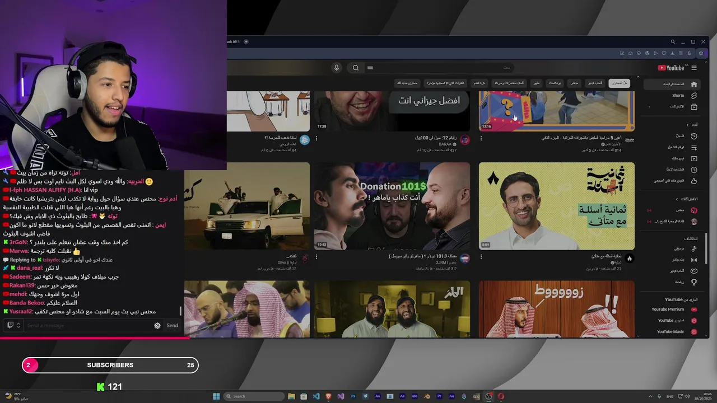Focus the YouTube search input field
Image resolution: width=717 pixels, height=403 pixels.
(x=440, y=68)
